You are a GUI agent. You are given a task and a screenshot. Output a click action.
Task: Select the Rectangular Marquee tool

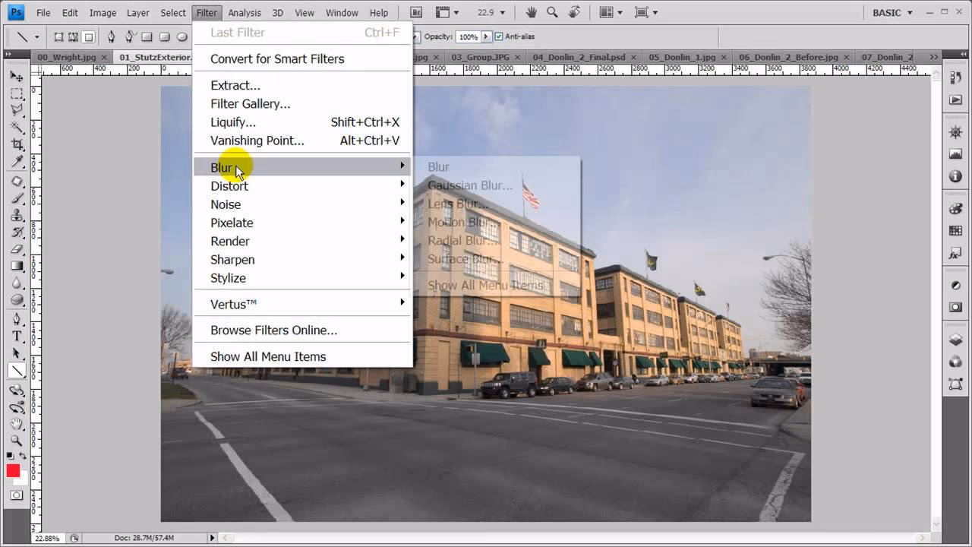tap(17, 94)
